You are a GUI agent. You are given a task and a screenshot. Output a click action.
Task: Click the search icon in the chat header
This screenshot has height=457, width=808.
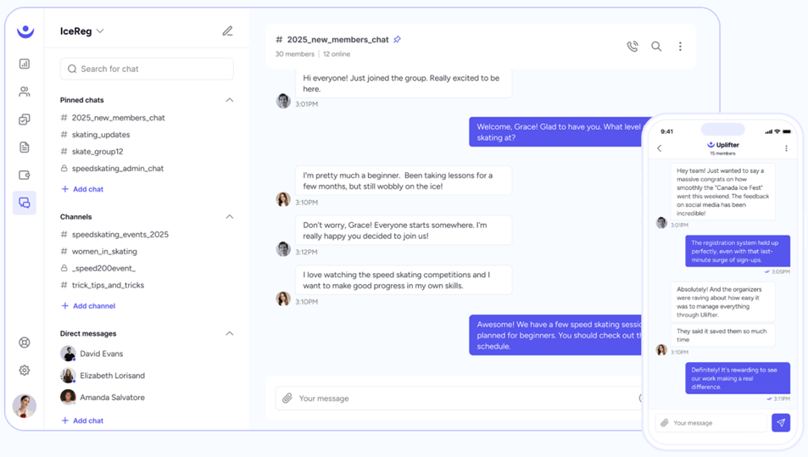[x=656, y=47]
